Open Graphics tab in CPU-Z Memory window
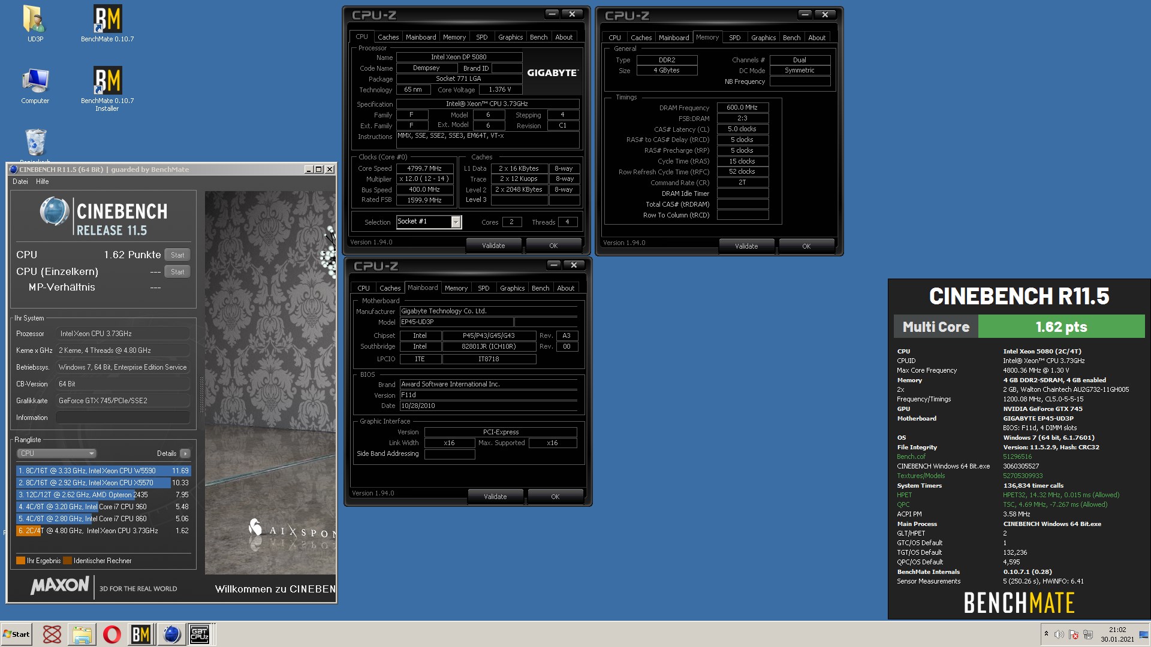 click(763, 38)
